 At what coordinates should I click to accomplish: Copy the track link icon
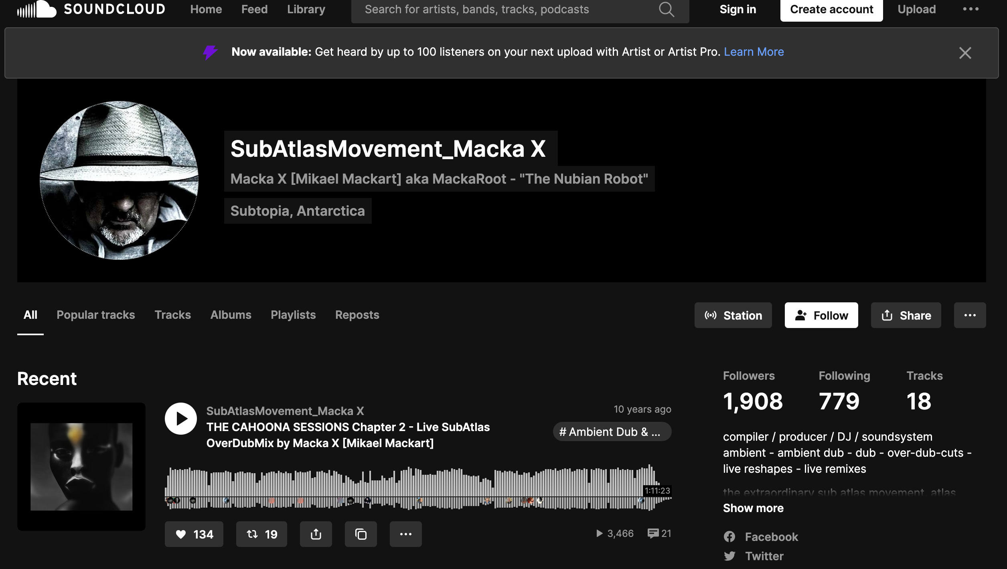(x=361, y=534)
